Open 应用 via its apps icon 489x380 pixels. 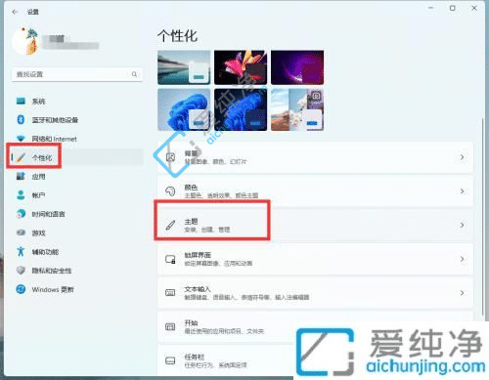(21, 177)
